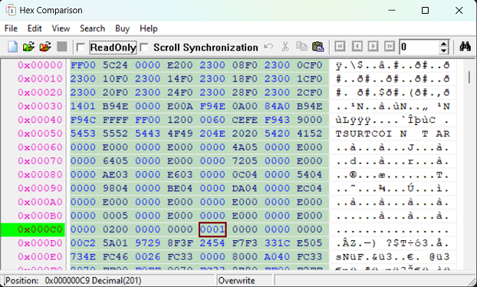The width and height of the screenshot is (477, 287).
Task: Jump to first difference icon
Action: (340, 47)
